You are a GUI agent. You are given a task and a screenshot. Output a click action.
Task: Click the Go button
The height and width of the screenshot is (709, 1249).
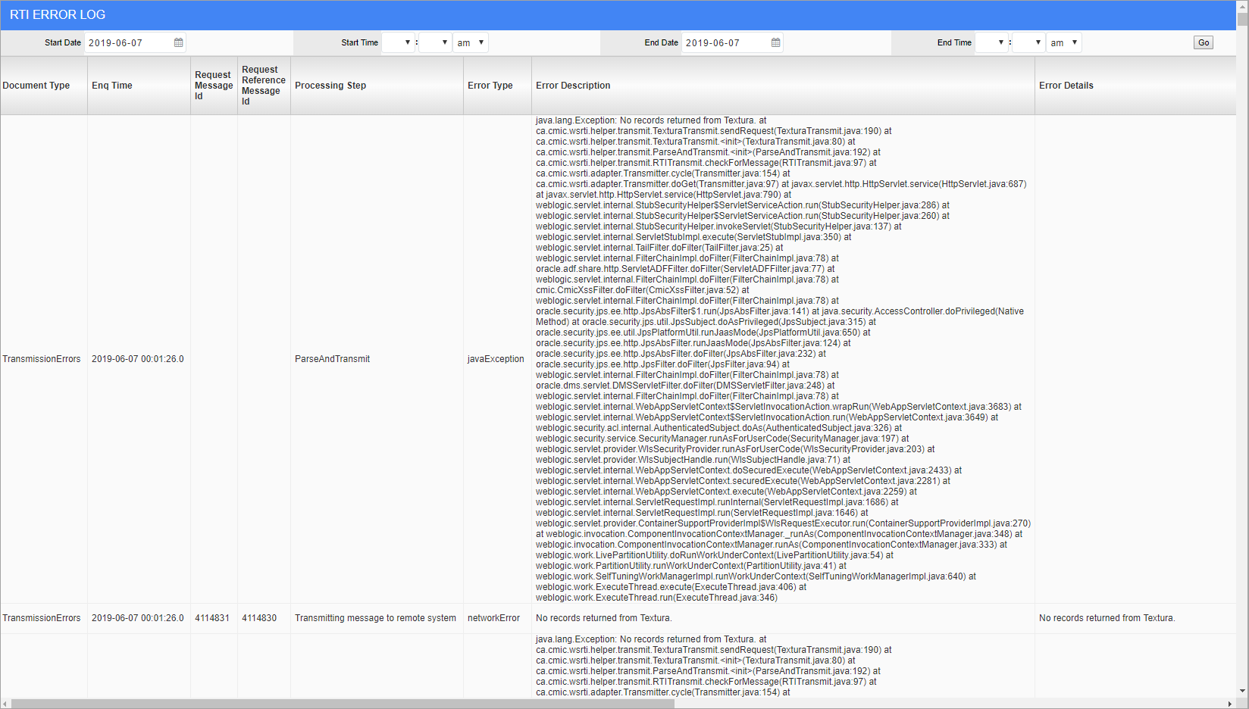click(1204, 42)
